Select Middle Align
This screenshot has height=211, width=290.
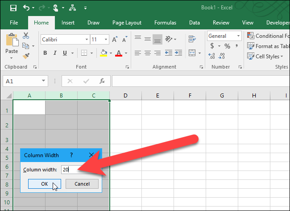coord(148,39)
